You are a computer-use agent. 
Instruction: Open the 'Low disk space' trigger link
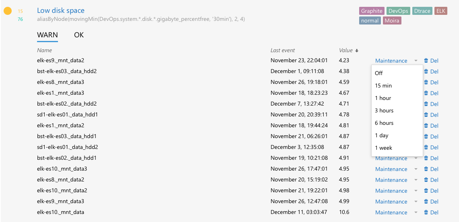click(x=61, y=10)
